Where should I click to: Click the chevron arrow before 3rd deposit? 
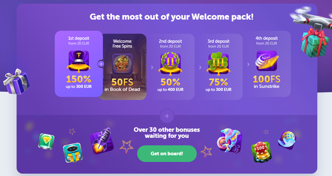coord(200,67)
